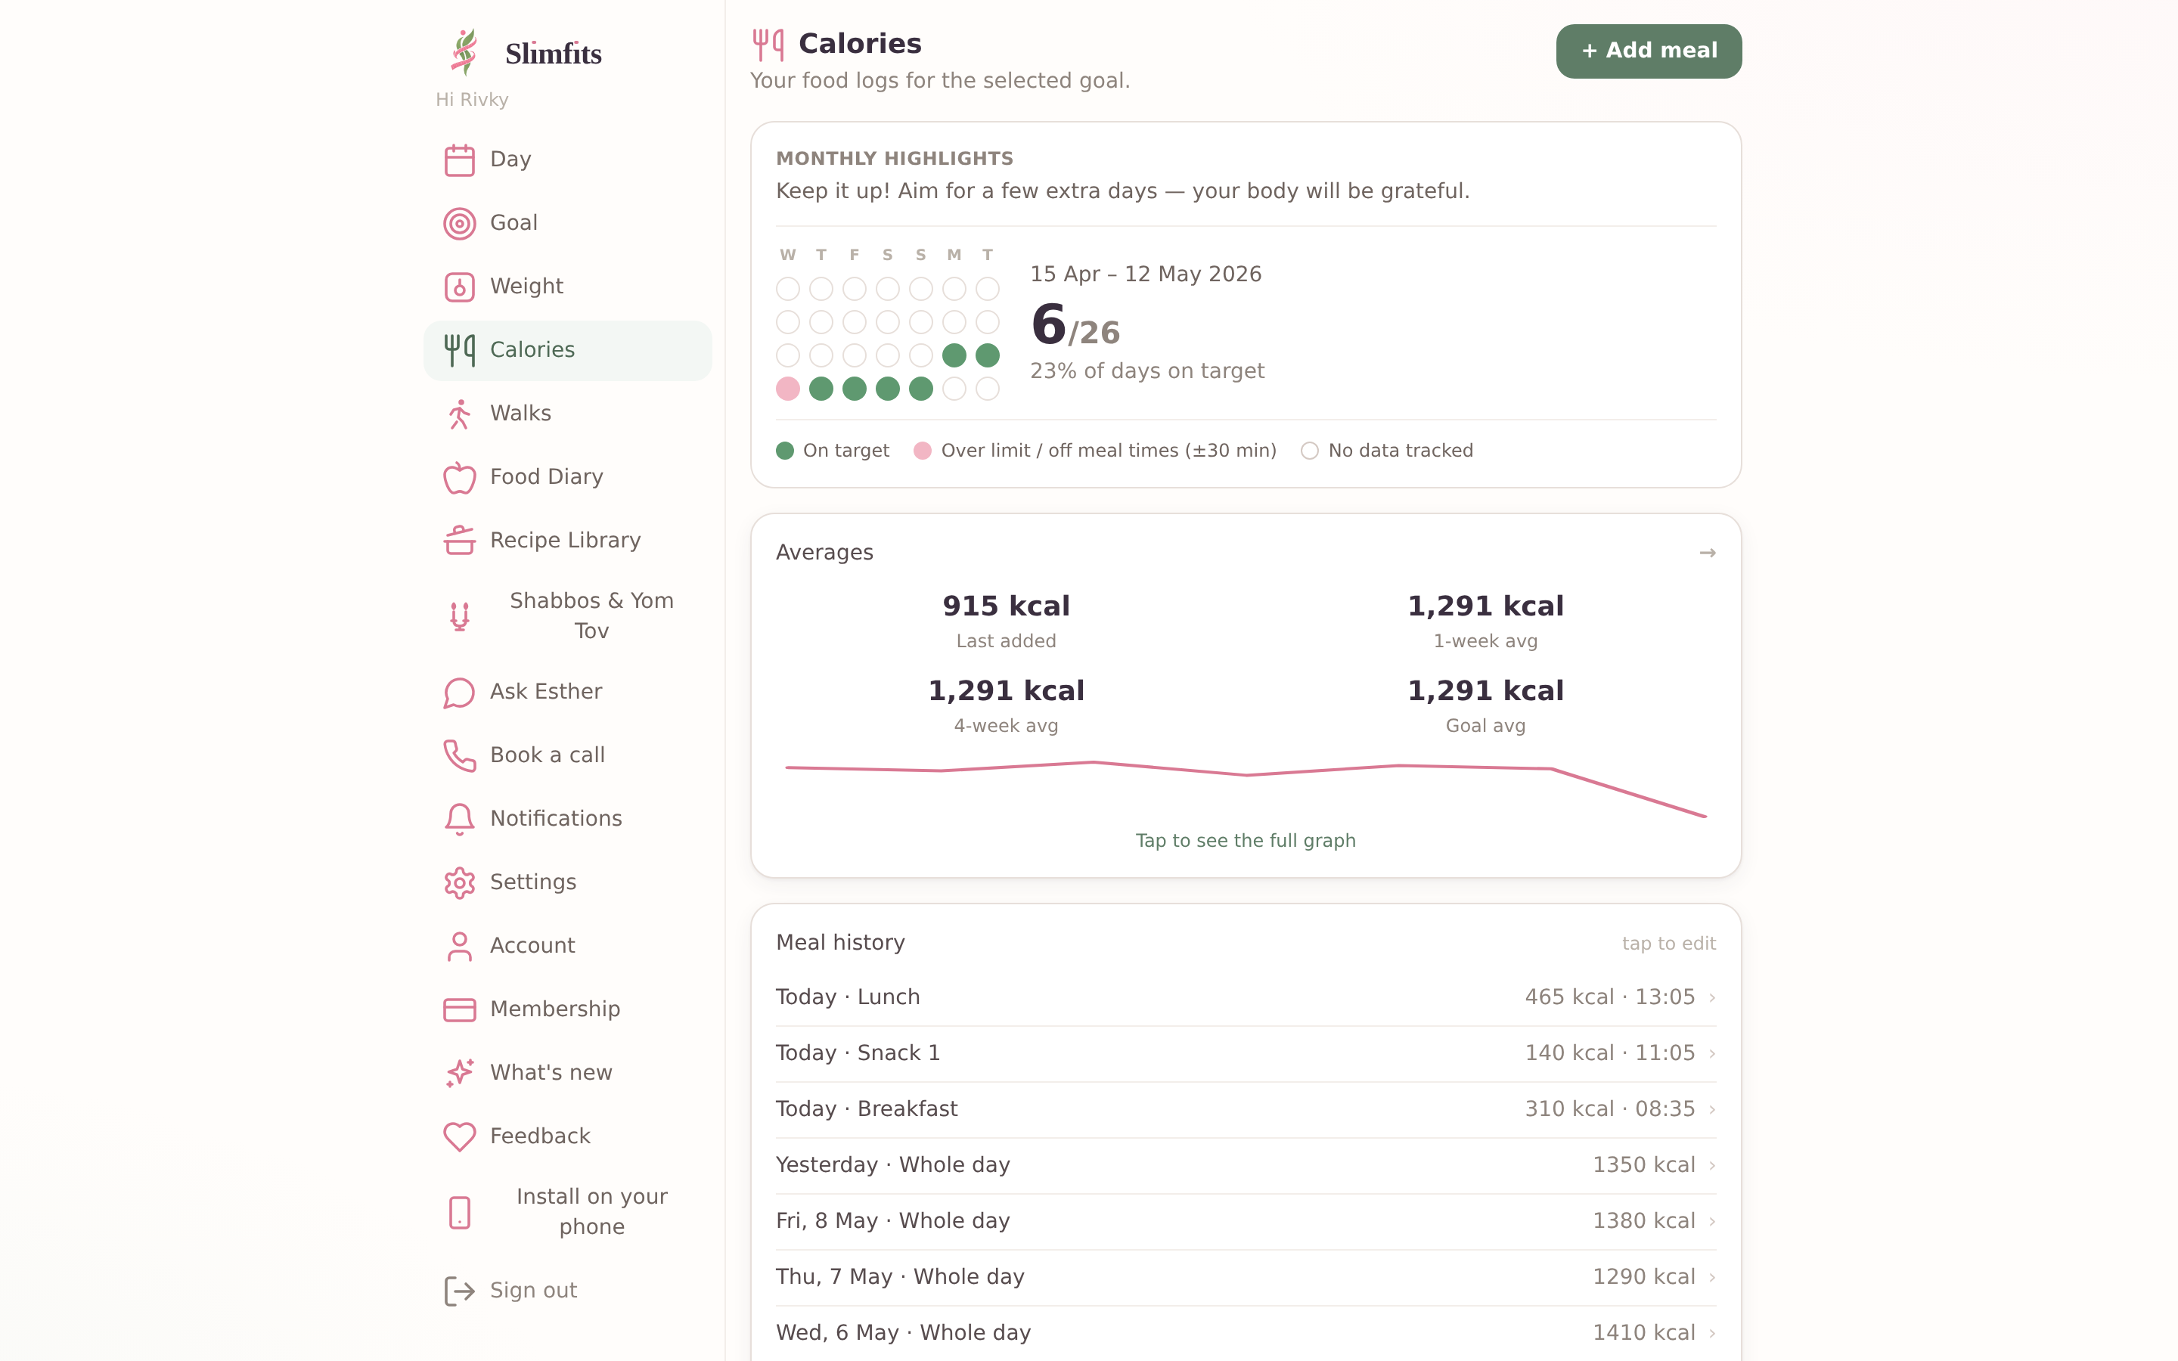
Task: Open the Calories menu item
Action: pyautogui.click(x=567, y=350)
